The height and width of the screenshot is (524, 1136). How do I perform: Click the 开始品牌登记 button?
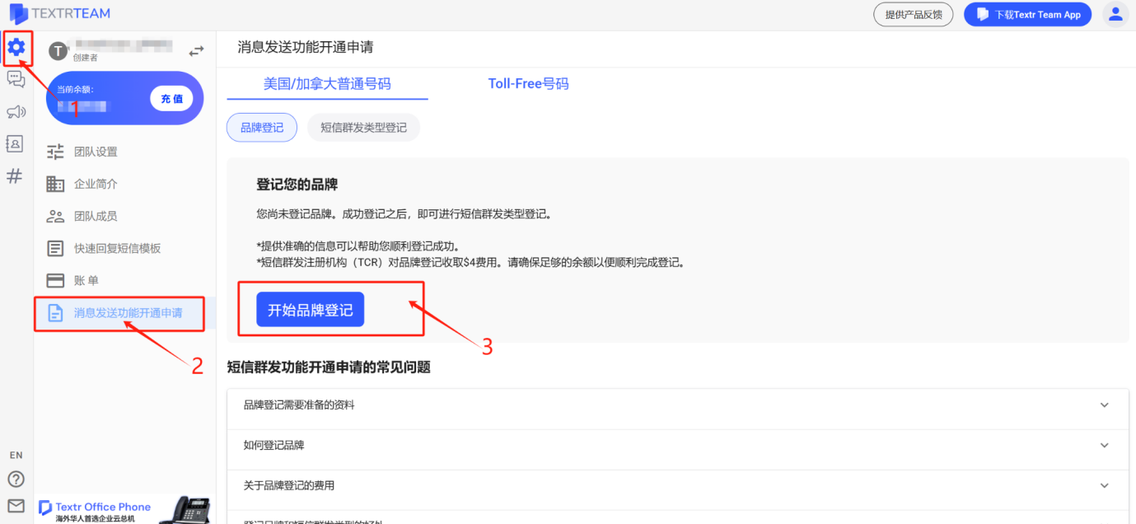(310, 309)
